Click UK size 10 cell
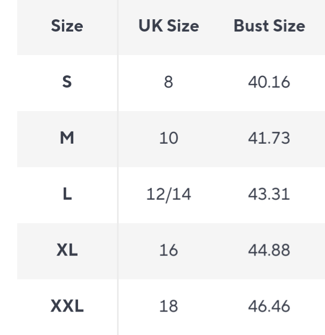The image size is (325, 335). pos(168,139)
